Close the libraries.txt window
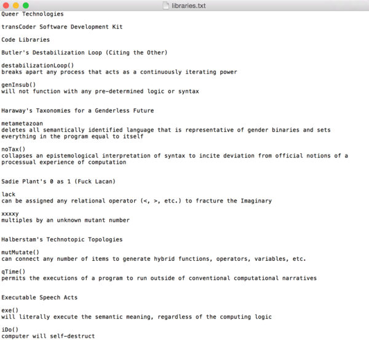 [6, 6]
